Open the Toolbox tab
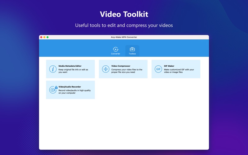Viewport: 248px width, 155px height. (132, 51)
